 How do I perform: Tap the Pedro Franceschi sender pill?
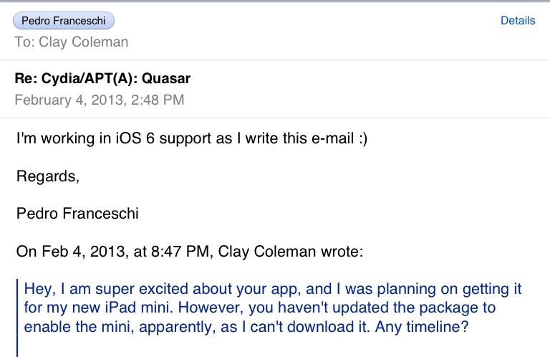pos(64,21)
